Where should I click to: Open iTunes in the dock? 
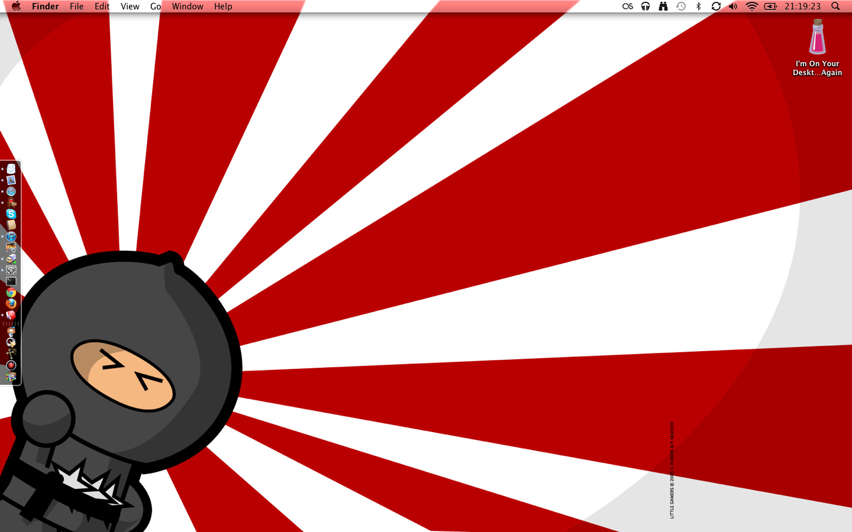pyautogui.click(x=11, y=236)
